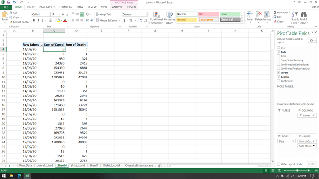Click the Insert cells icon

coord(250,15)
